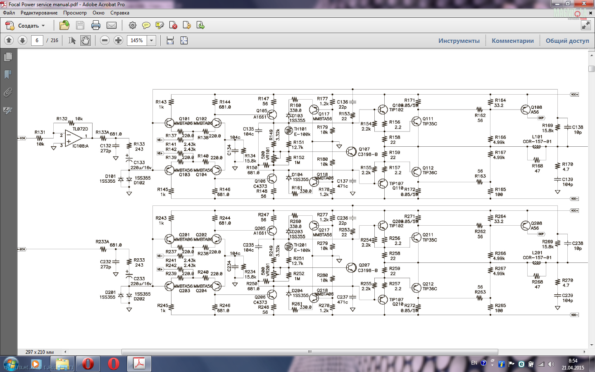595x372 pixels.
Task: Activate the Hand pan tool
Action: click(x=86, y=41)
